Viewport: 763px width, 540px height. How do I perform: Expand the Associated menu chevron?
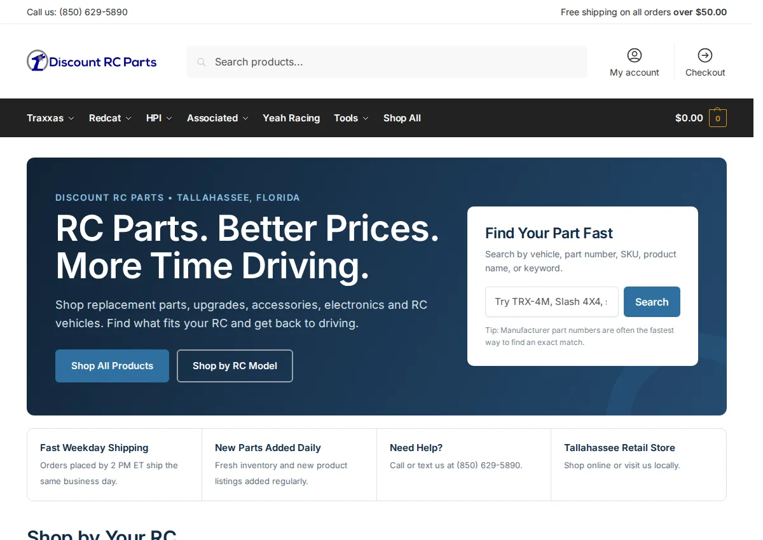pyautogui.click(x=245, y=118)
